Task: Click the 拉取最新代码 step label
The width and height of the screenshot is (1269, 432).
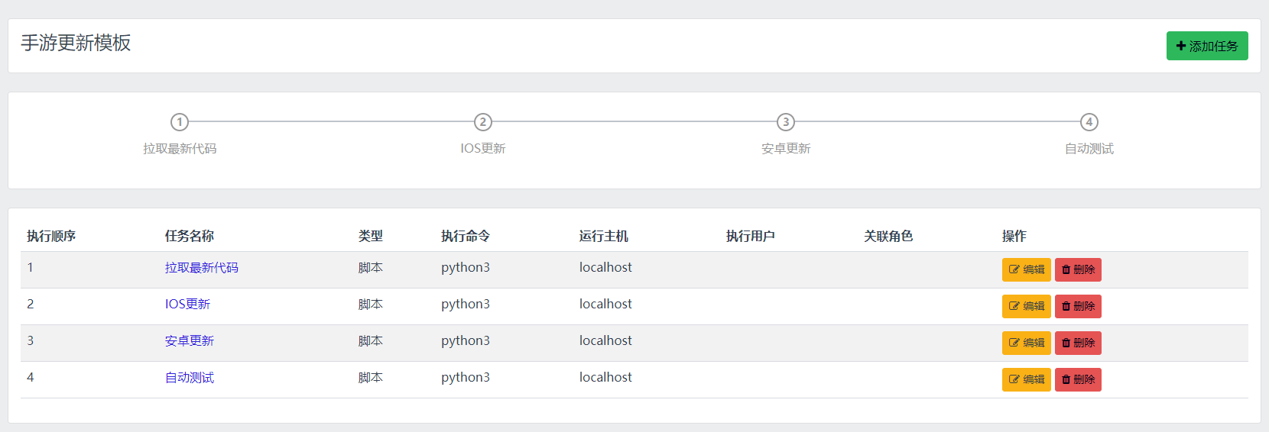Action: 180,149
